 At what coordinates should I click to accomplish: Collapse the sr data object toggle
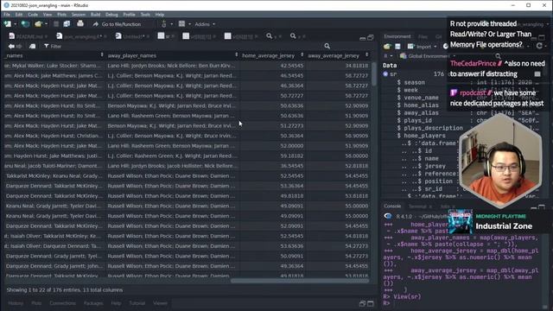coord(385,74)
